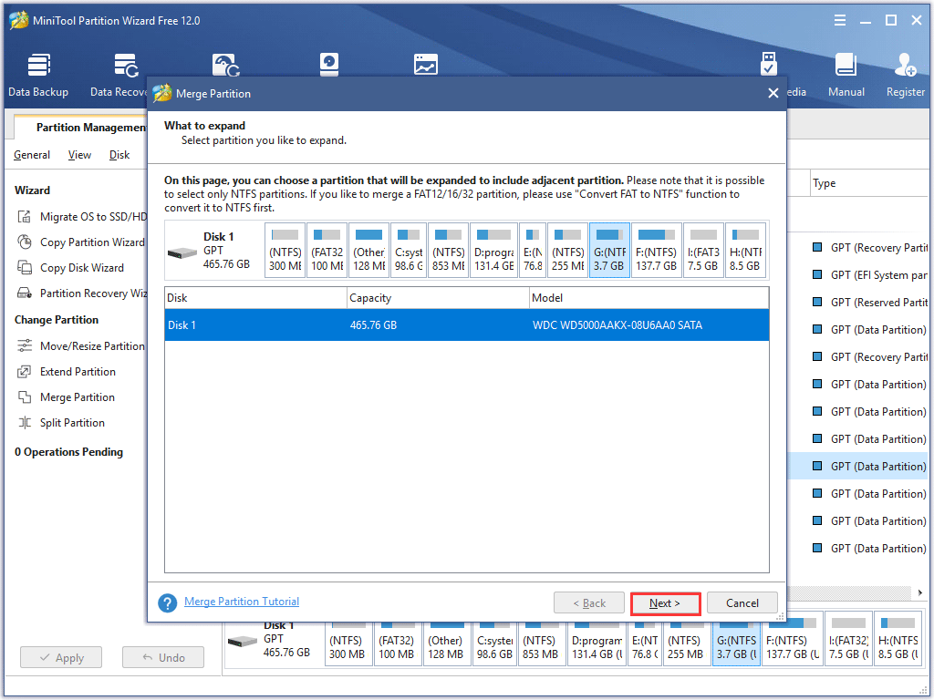This screenshot has height=700, width=934.
Task: Open the Merge Partition Tutorial link
Action: (241, 601)
